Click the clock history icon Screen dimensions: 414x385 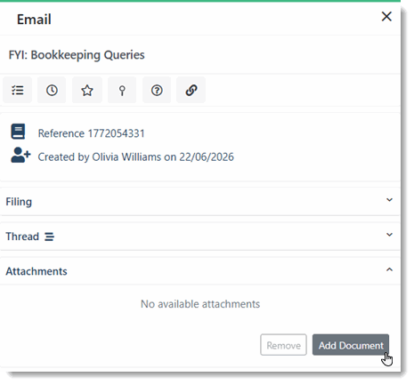tap(52, 90)
